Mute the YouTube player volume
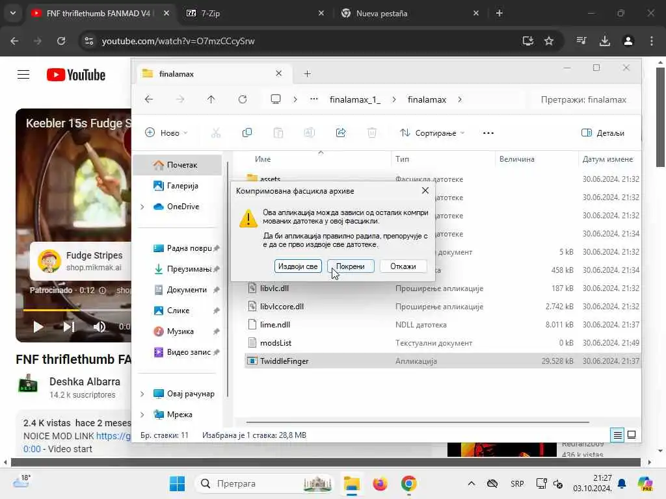 [x=100, y=327]
